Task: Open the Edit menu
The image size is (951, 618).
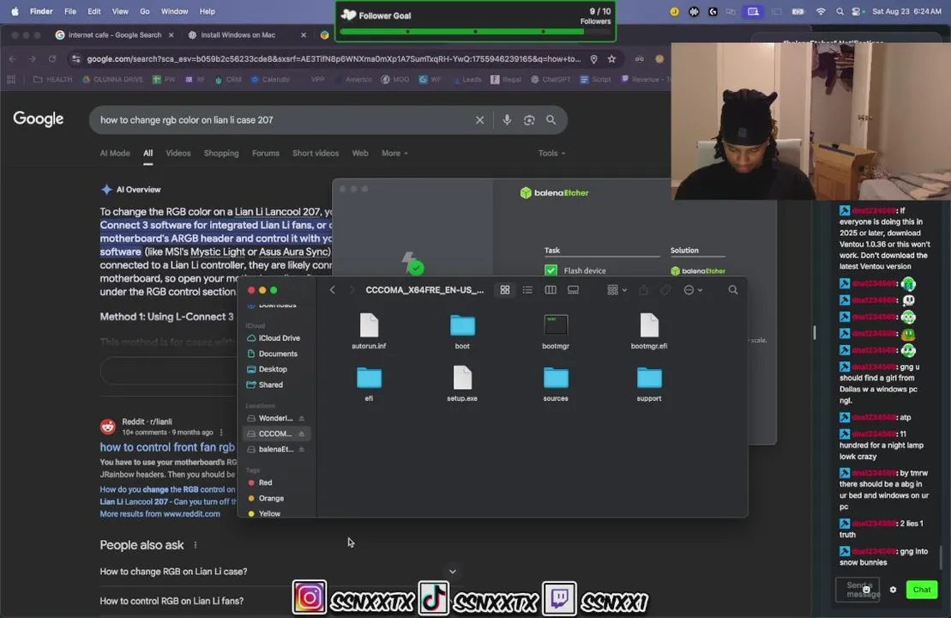Action: pyautogui.click(x=94, y=11)
